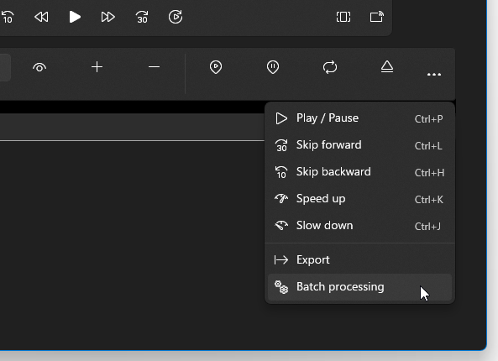The width and height of the screenshot is (498, 361).
Task: Click the pause marker pin icon
Action: (273, 67)
